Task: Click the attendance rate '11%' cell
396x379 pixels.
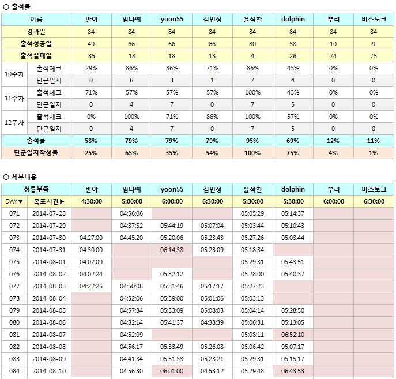Action: [374, 141]
